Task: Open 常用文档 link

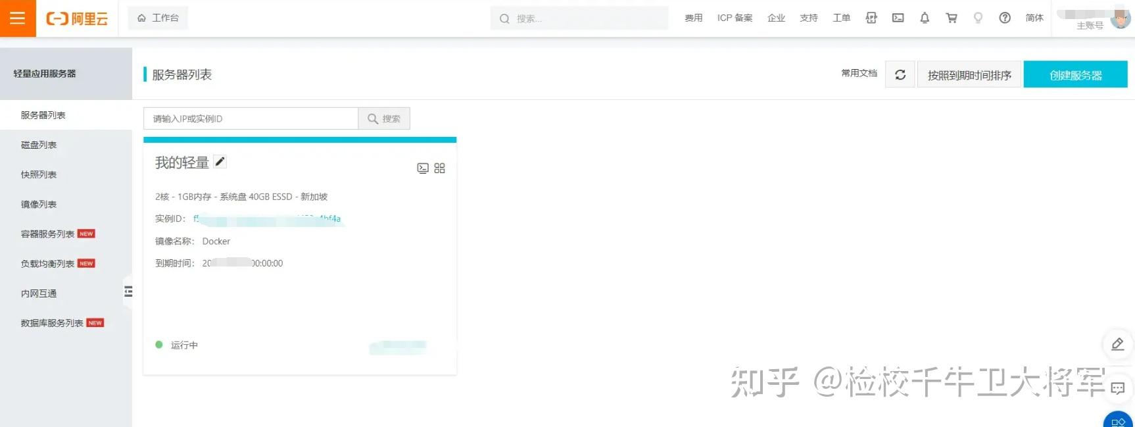Action: 859,73
